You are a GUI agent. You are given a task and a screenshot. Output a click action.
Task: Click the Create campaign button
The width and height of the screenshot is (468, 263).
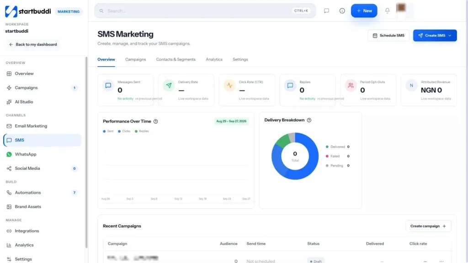point(428,226)
